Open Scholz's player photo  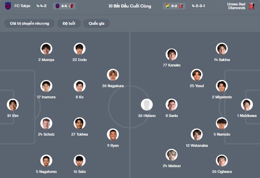[46, 123]
